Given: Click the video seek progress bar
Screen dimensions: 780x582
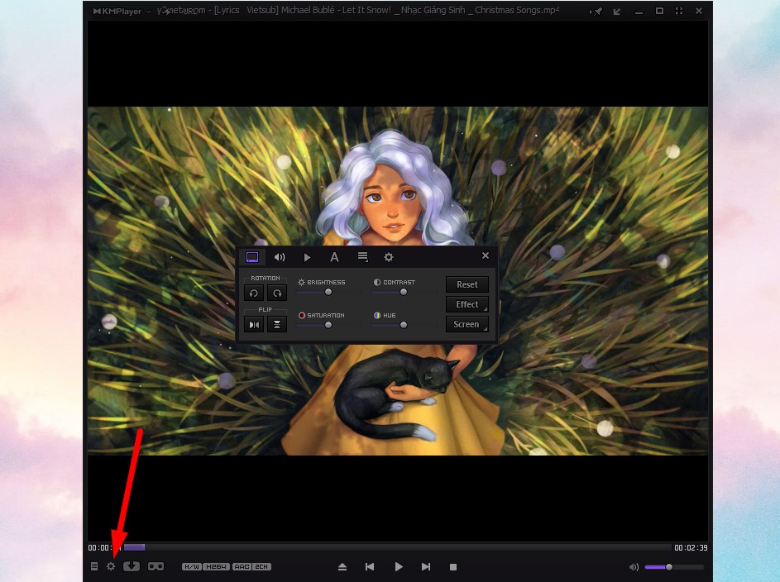Looking at the screenshot, I should (x=397, y=547).
